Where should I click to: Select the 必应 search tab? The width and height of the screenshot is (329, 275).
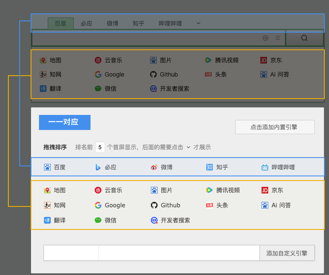(x=86, y=23)
